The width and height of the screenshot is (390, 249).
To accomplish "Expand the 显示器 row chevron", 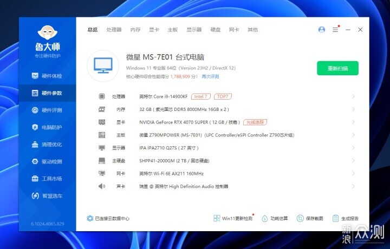I will [x=353, y=148].
